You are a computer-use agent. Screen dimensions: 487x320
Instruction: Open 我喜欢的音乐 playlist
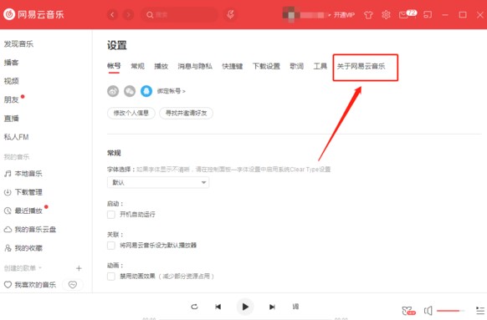coord(30,285)
